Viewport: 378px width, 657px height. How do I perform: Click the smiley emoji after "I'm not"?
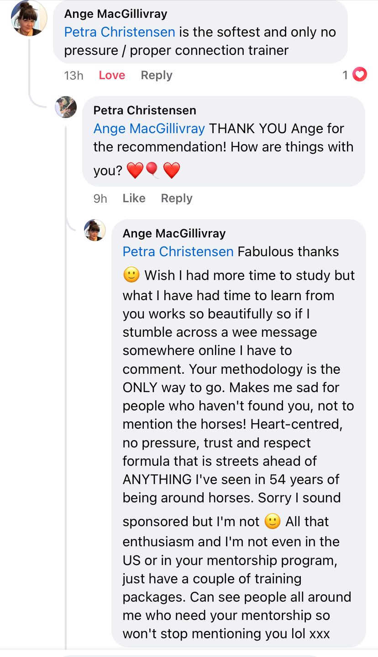pyautogui.click(x=273, y=522)
